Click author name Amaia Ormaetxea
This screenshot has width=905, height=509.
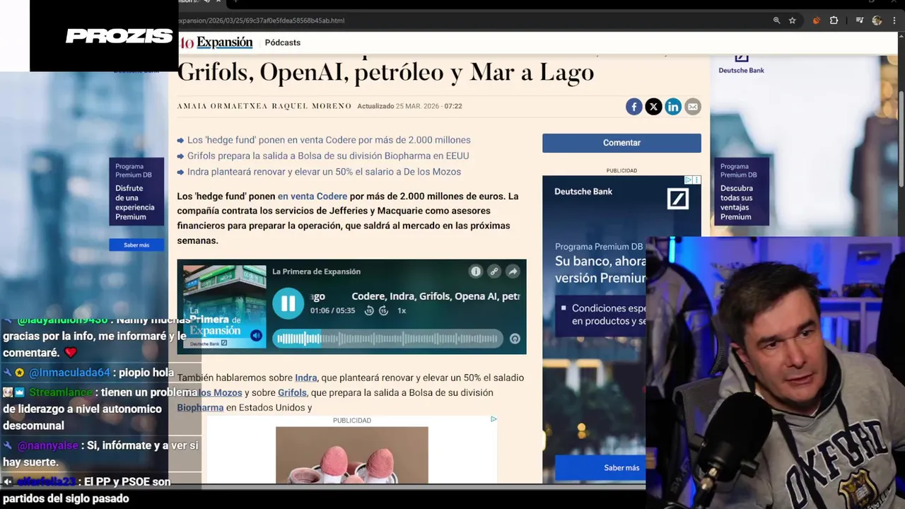coord(223,106)
